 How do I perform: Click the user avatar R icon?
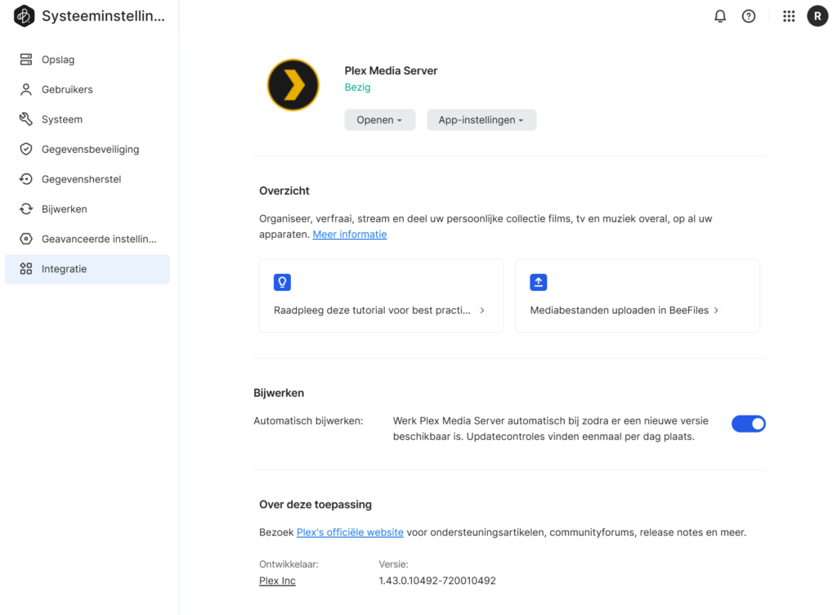point(817,16)
